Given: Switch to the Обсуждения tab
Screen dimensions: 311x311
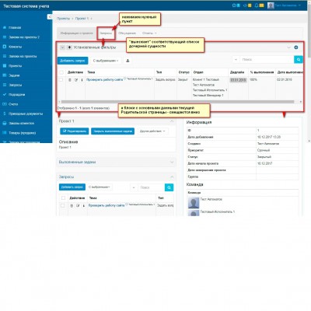Looking at the screenshot, I should (x=127, y=33).
